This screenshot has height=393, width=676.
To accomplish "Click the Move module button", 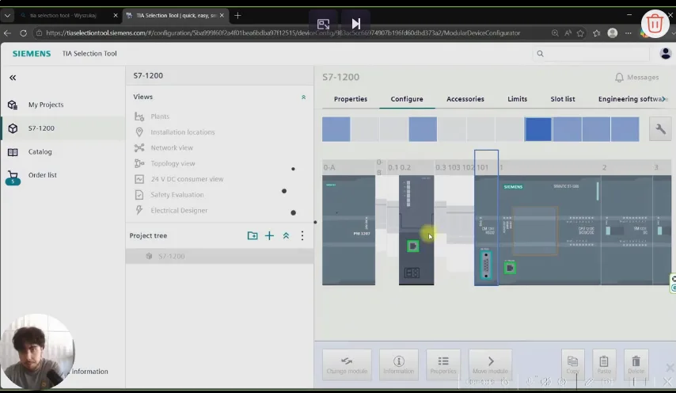I will [x=490, y=364].
